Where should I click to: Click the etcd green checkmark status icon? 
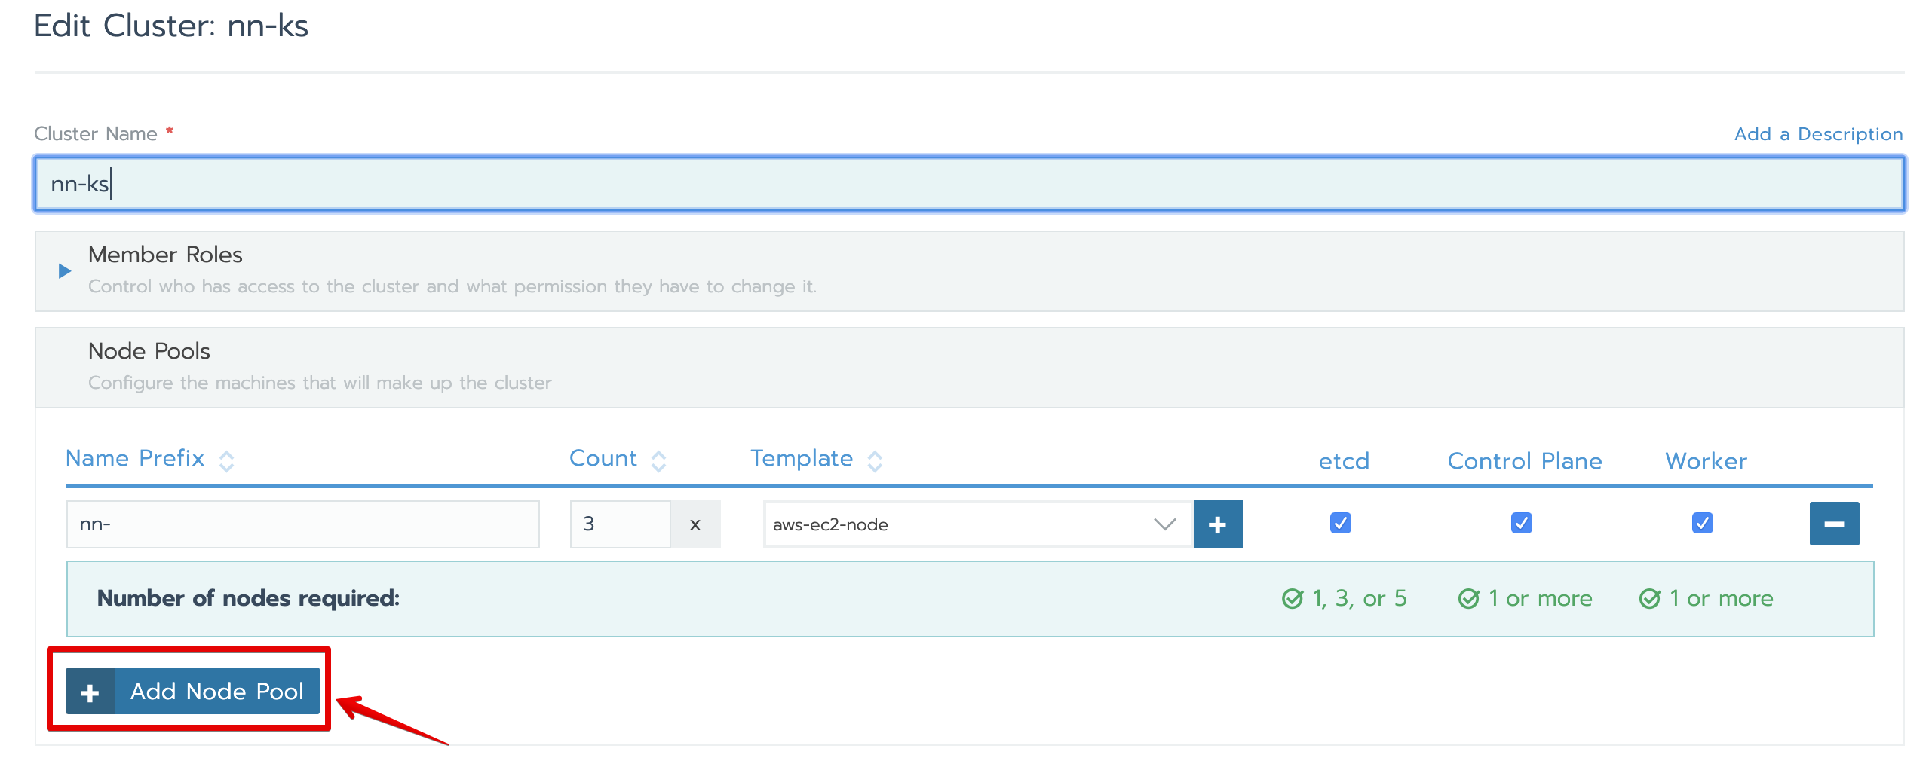point(1293,599)
